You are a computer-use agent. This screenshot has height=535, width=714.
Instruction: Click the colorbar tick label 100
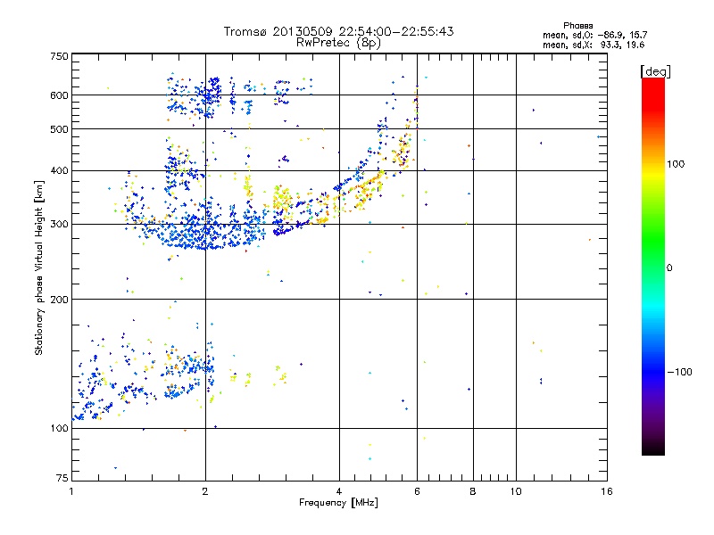[676, 164]
